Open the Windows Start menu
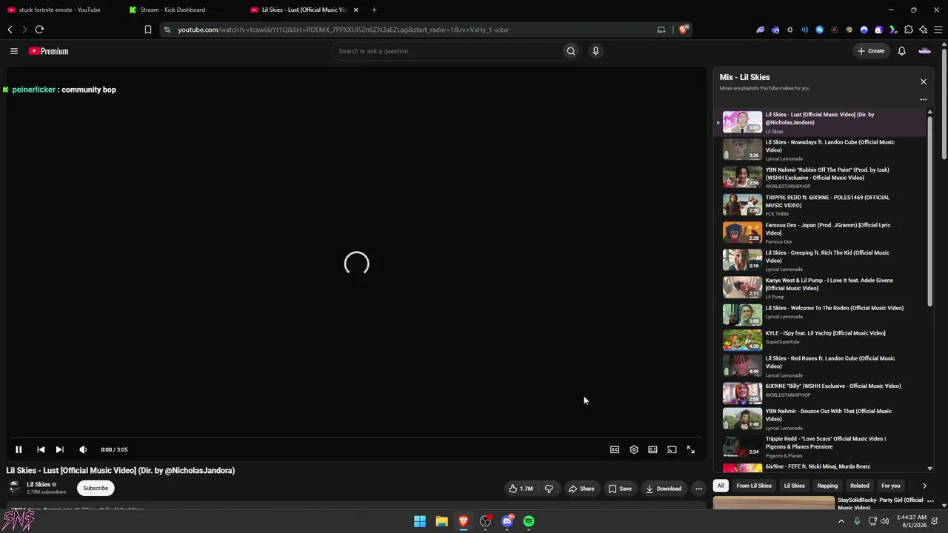This screenshot has width=948, height=533. (420, 521)
